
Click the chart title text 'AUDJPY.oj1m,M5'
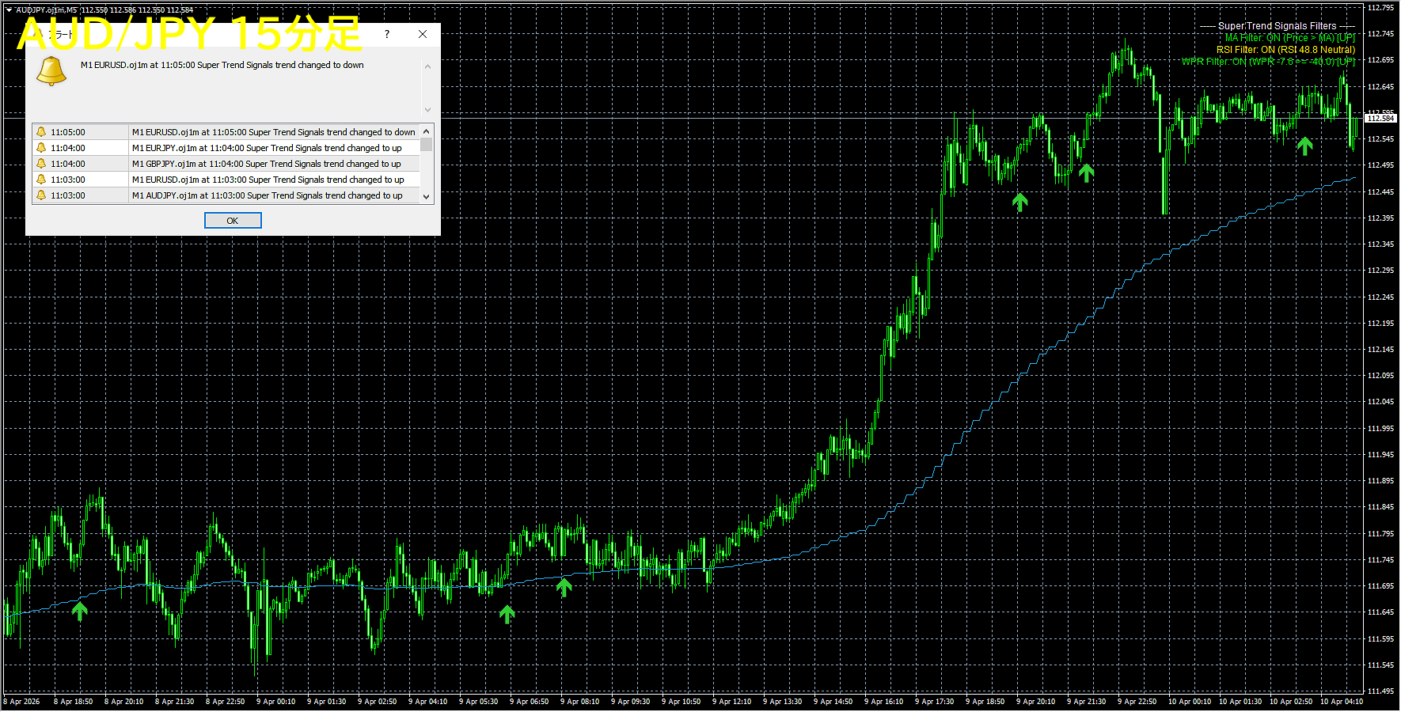(x=47, y=10)
